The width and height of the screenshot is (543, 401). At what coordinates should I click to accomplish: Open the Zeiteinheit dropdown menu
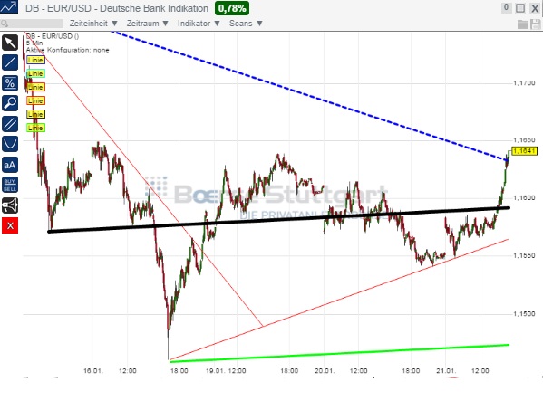pos(93,24)
